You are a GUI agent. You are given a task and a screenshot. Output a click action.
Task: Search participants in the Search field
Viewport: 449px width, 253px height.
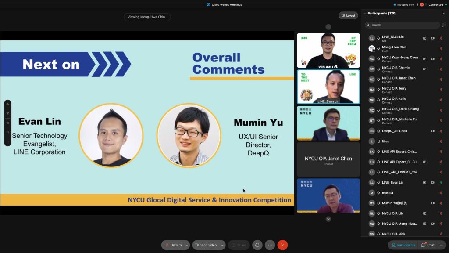coord(403,25)
